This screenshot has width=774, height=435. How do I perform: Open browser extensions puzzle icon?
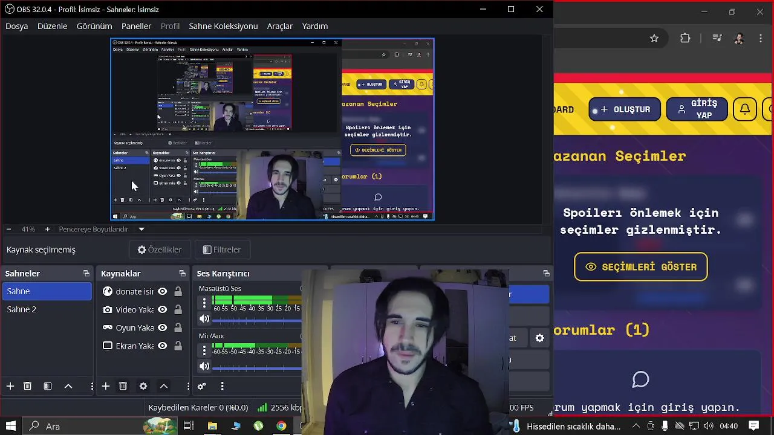pos(685,38)
